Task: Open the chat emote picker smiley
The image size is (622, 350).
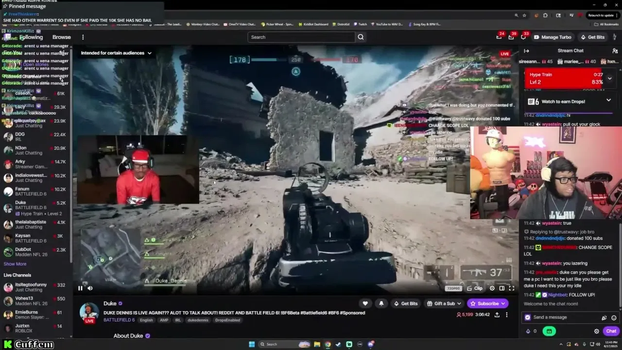Action: 614,317
